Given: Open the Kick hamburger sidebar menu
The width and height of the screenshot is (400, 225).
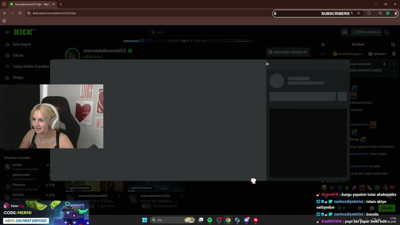Looking at the screenshot, I should (7, 32).
